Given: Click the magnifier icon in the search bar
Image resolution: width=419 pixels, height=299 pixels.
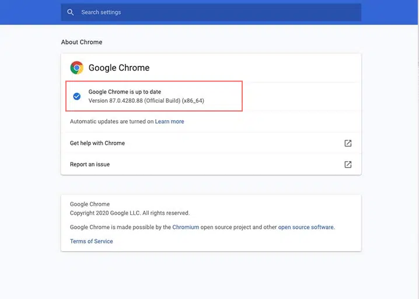Looking at the screenshot, I should 71,12.
